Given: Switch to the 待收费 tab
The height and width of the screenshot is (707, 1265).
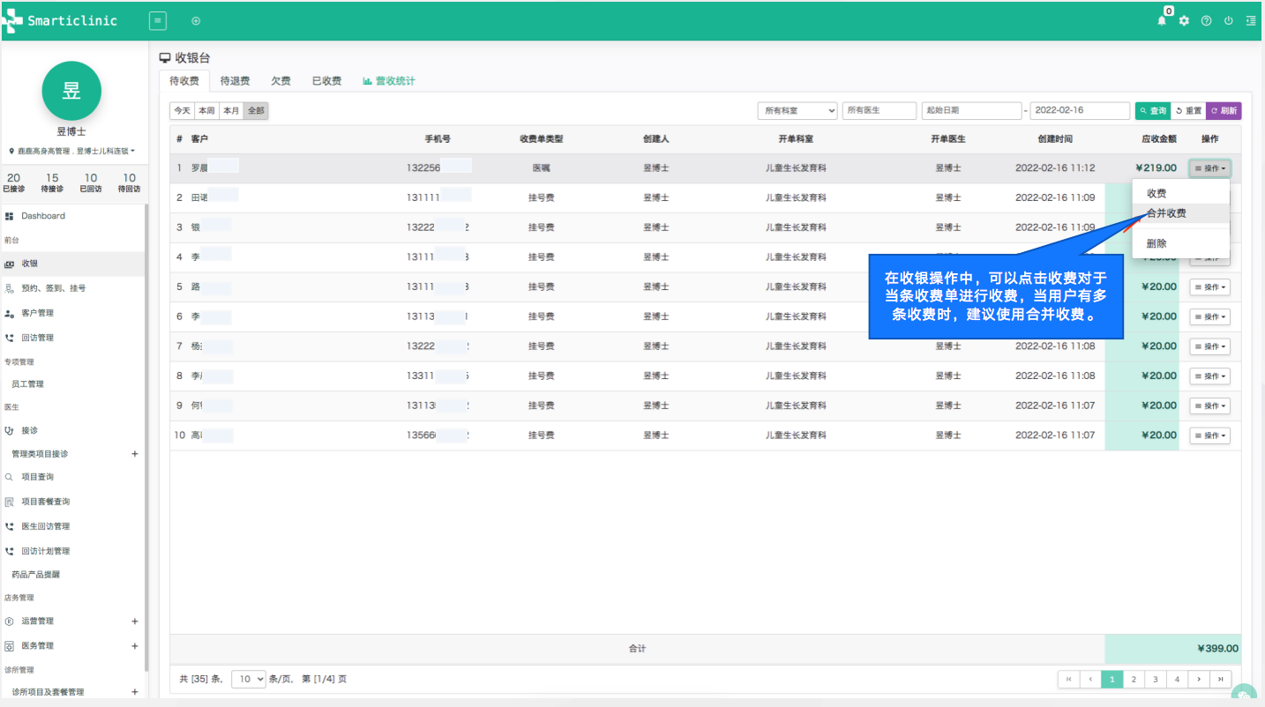Looking at the screenshot, I should 184,81.
